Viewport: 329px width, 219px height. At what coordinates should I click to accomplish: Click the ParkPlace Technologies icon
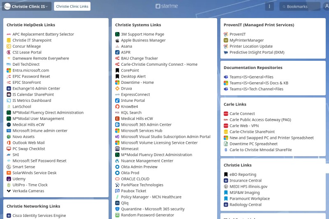pyautogui.click(x=117, y=185)
